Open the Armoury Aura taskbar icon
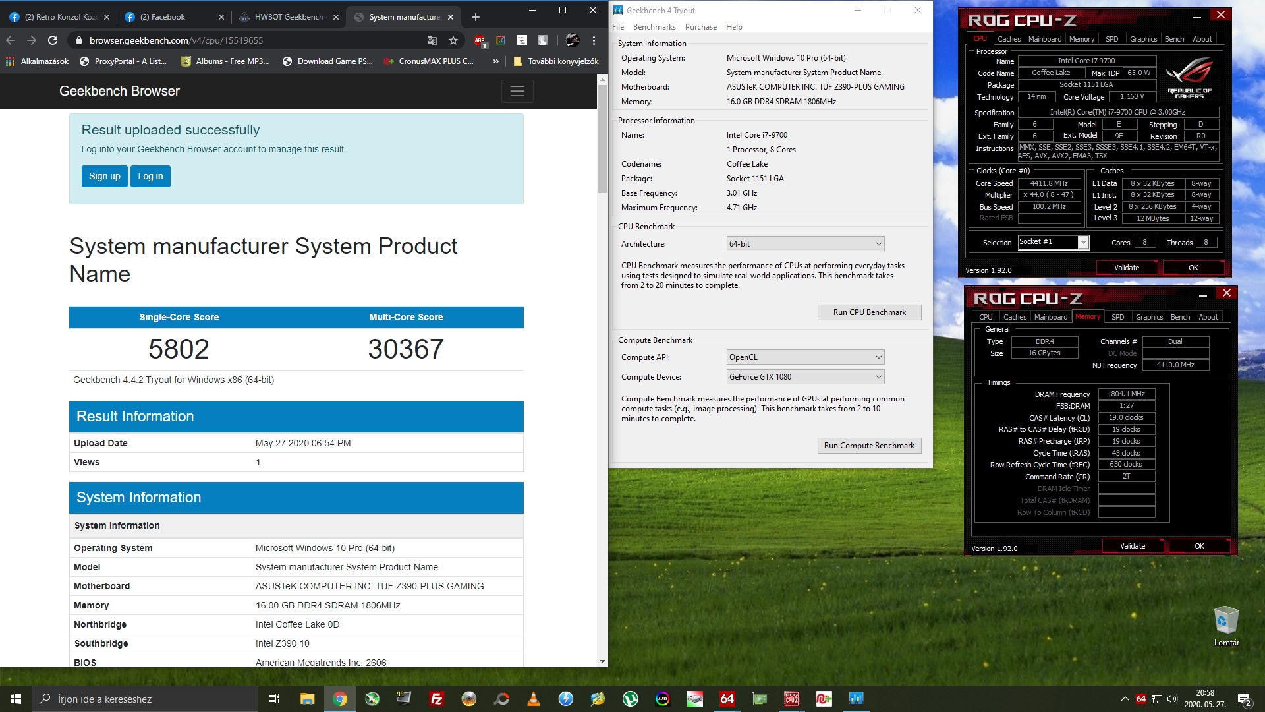This screenshot has width=1265, height=712. click(662, 699)
